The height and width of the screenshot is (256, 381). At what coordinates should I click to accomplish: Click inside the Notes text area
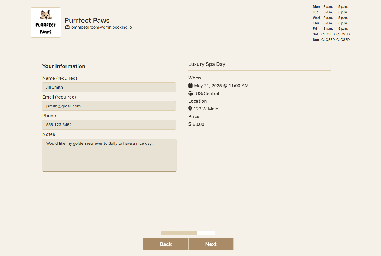pos(109,155)
